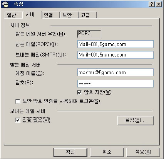Screen dimensions: 164x159
Task: Open outgoing server 설정 button
Action: [x=136, y=121]
